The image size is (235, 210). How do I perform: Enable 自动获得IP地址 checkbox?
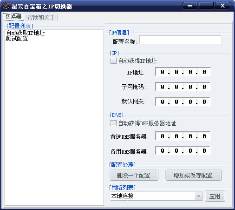(113, 61)
